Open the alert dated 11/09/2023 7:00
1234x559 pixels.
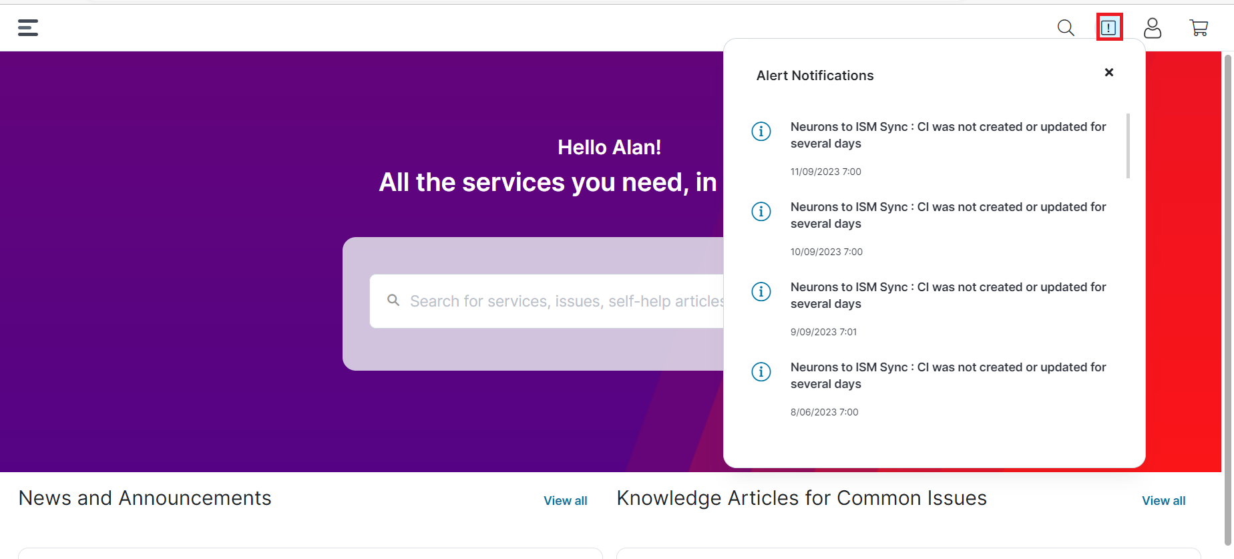[948, 135]
